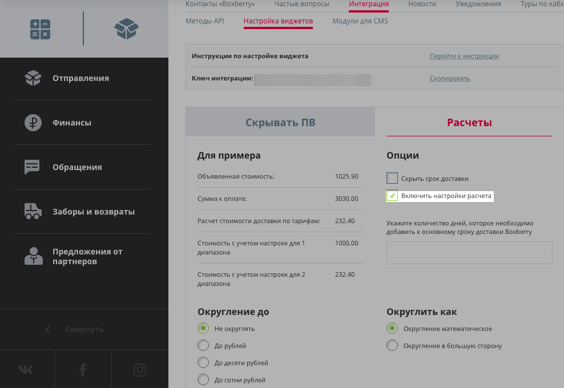
Task: Click the Инструкция по настройке виджета label
Action: tap(250, 56)
